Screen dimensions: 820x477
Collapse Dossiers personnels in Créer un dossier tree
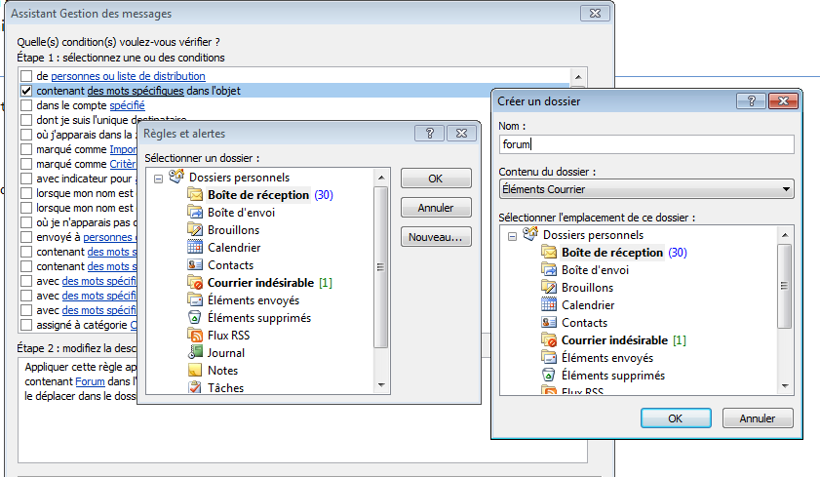(x=513, y=236)
